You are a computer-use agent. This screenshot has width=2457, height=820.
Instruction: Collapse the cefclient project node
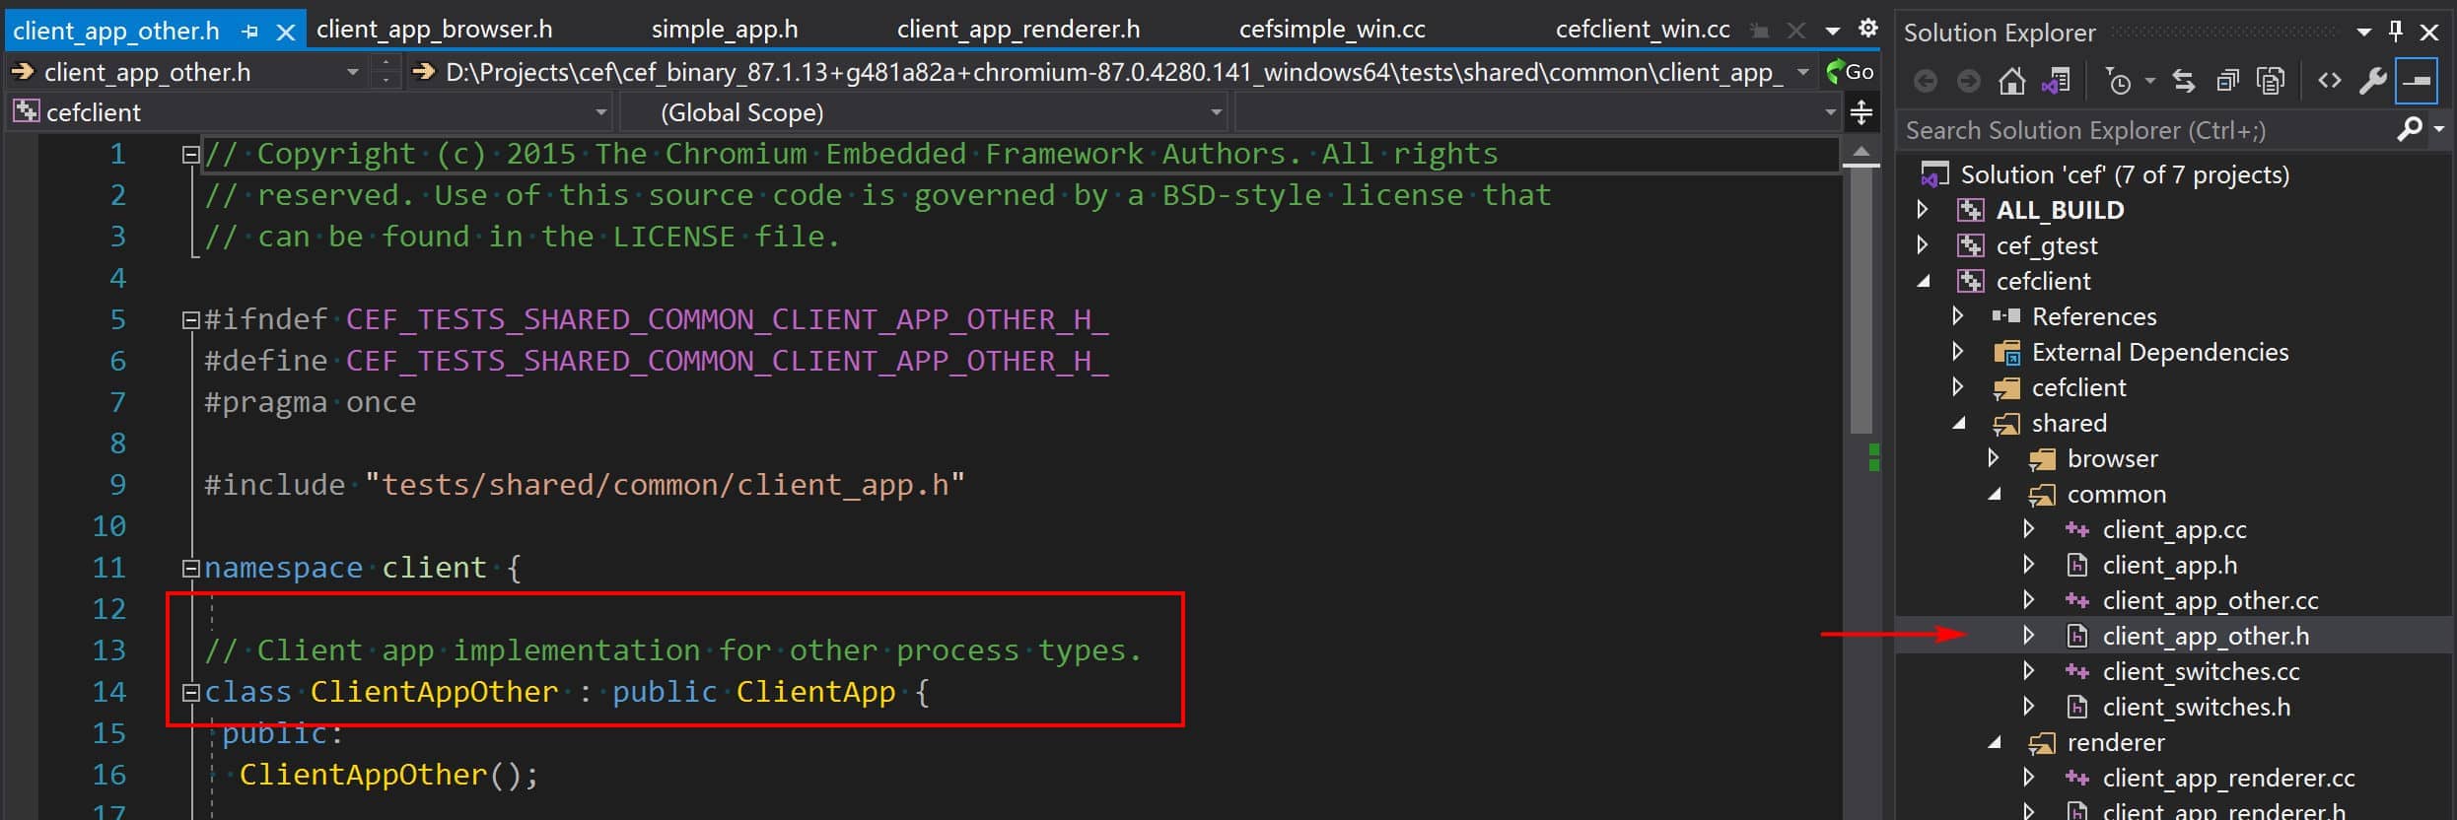coord(1924,282)
